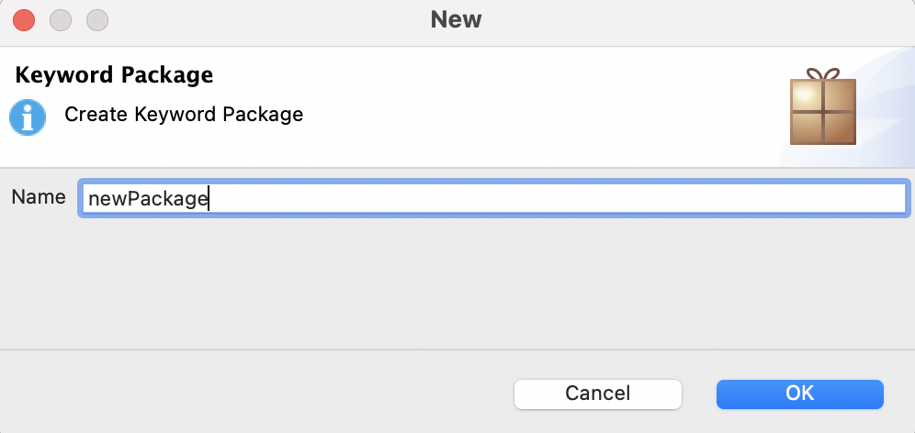Click the "Create Keyword Package" message text
Image resolution: width=915 pixels, height=433 pixels.
point(184,116)
